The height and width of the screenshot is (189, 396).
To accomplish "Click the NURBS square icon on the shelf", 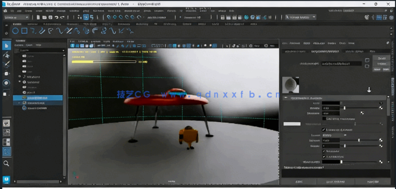I will pos(24,31).
